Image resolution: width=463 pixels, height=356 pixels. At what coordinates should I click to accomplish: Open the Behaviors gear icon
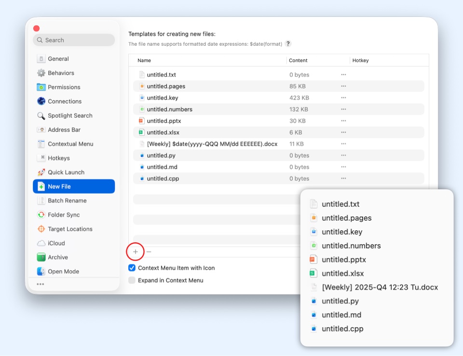pos(42,73)
